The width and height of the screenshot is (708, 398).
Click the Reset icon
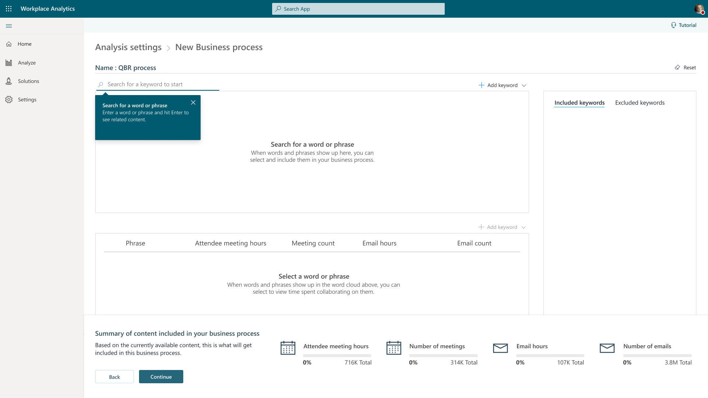678,67
